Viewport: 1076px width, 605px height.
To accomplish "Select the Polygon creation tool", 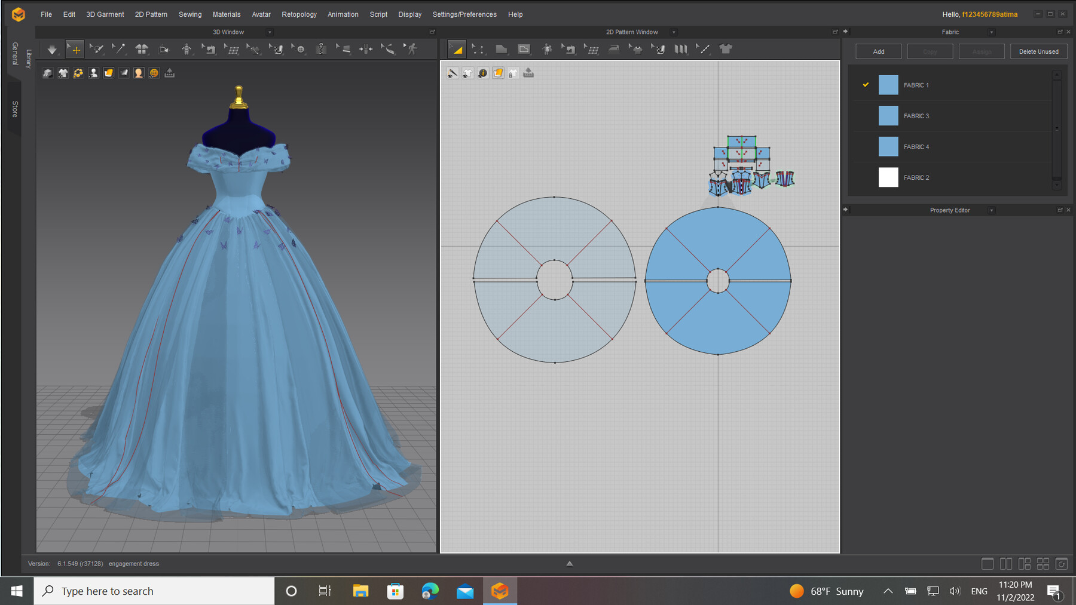I will (x=502, y=49).
